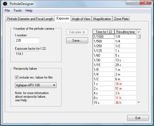Open the Magnification tab
Image resolution: width=154 pixels, height=126 pixels.
(102, 19)
